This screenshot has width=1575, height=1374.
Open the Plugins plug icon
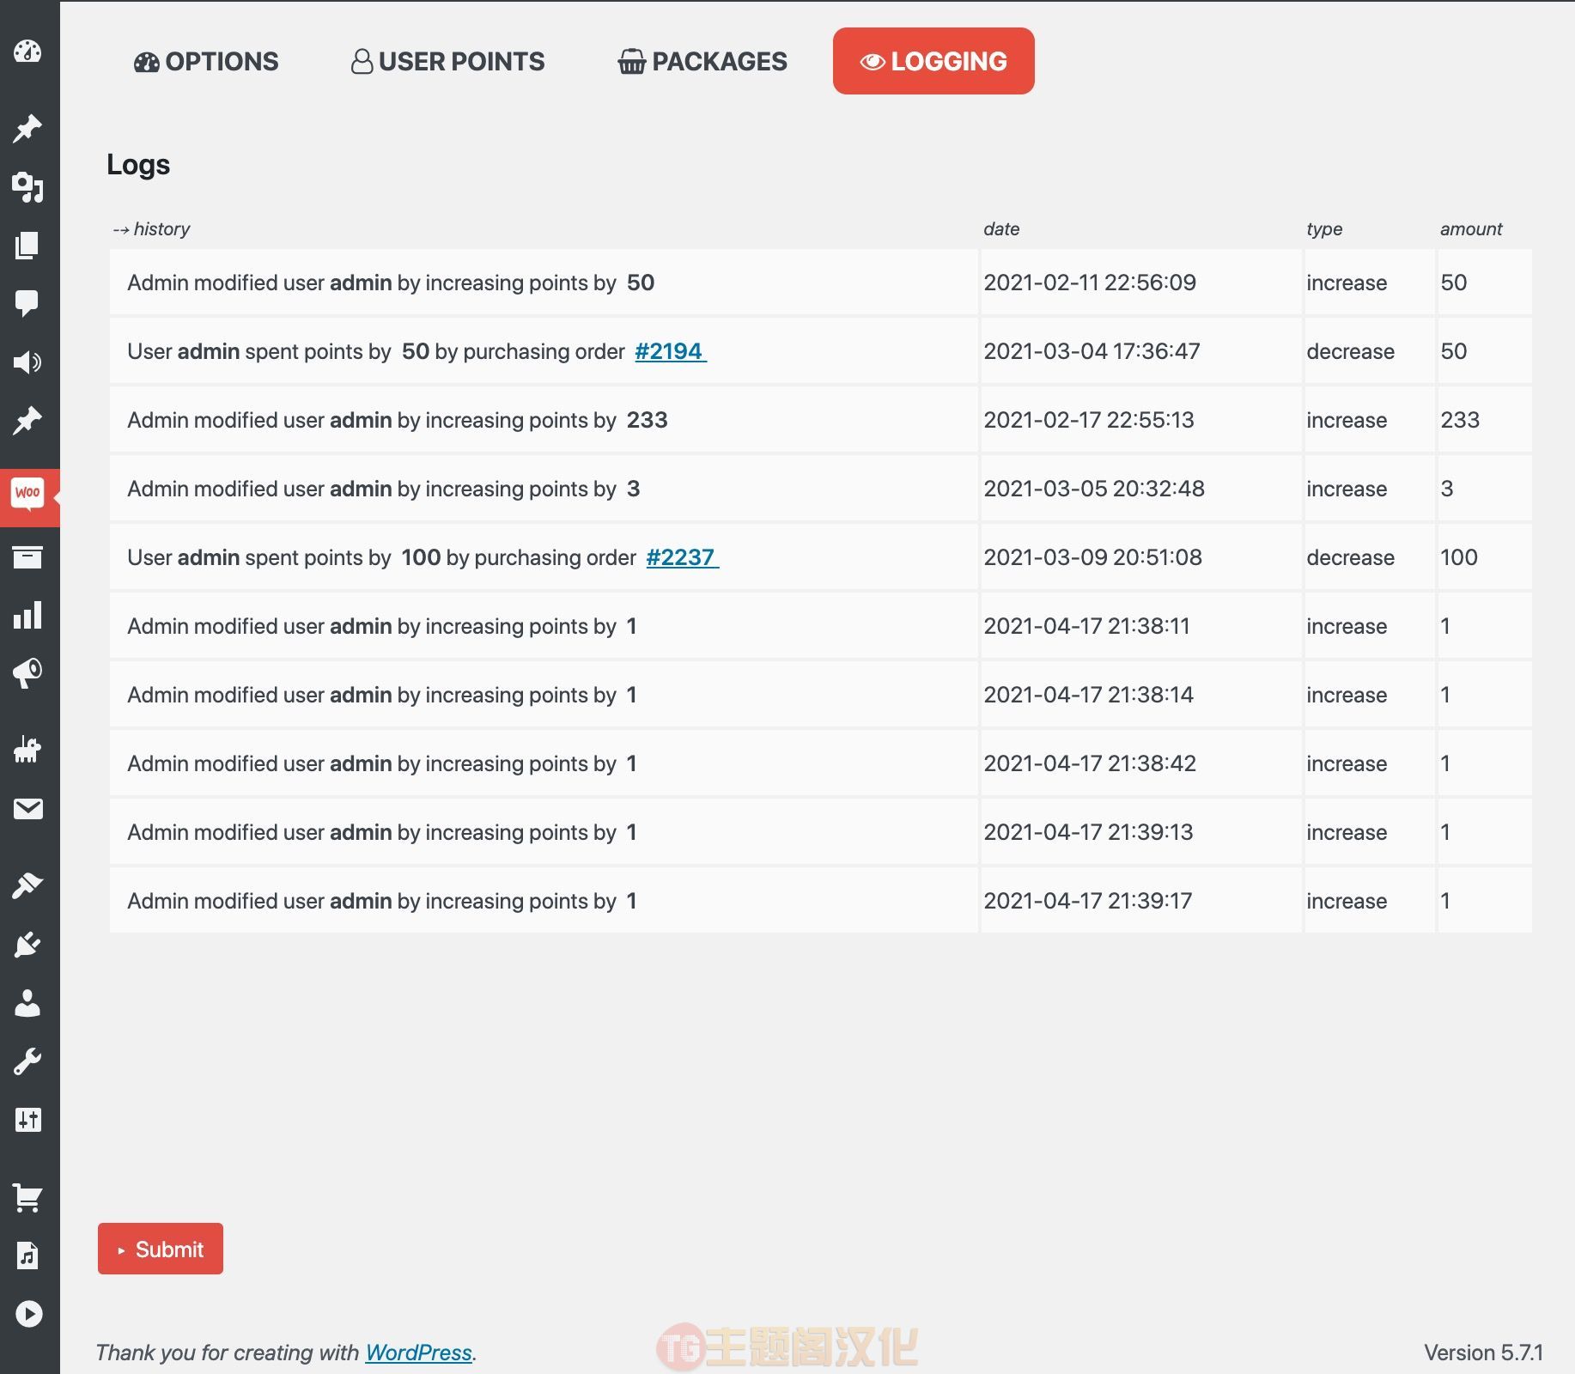click(27, 945)
